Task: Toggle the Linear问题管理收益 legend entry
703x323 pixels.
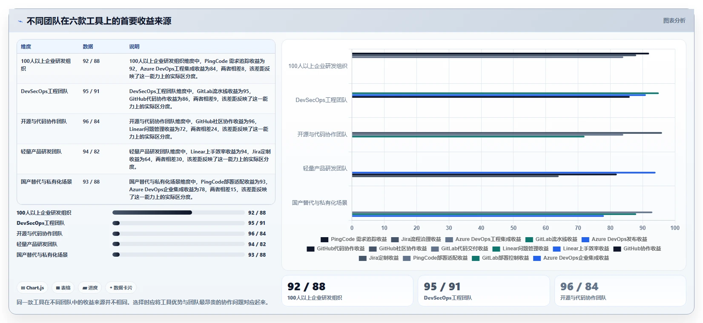Action: click(x=521, y=249)
